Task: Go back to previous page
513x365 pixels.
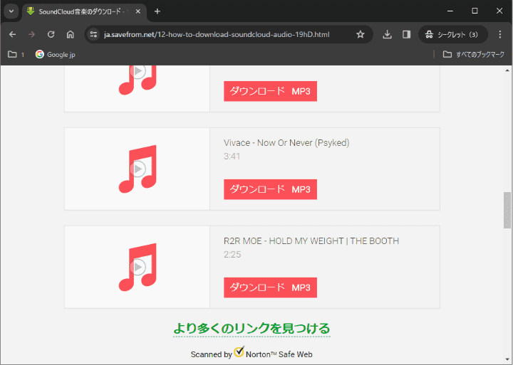Action: coord(12,34)
